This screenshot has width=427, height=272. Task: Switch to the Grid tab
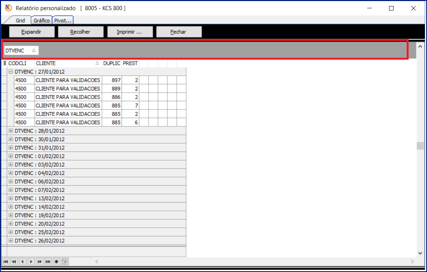(x=20, y=20)
